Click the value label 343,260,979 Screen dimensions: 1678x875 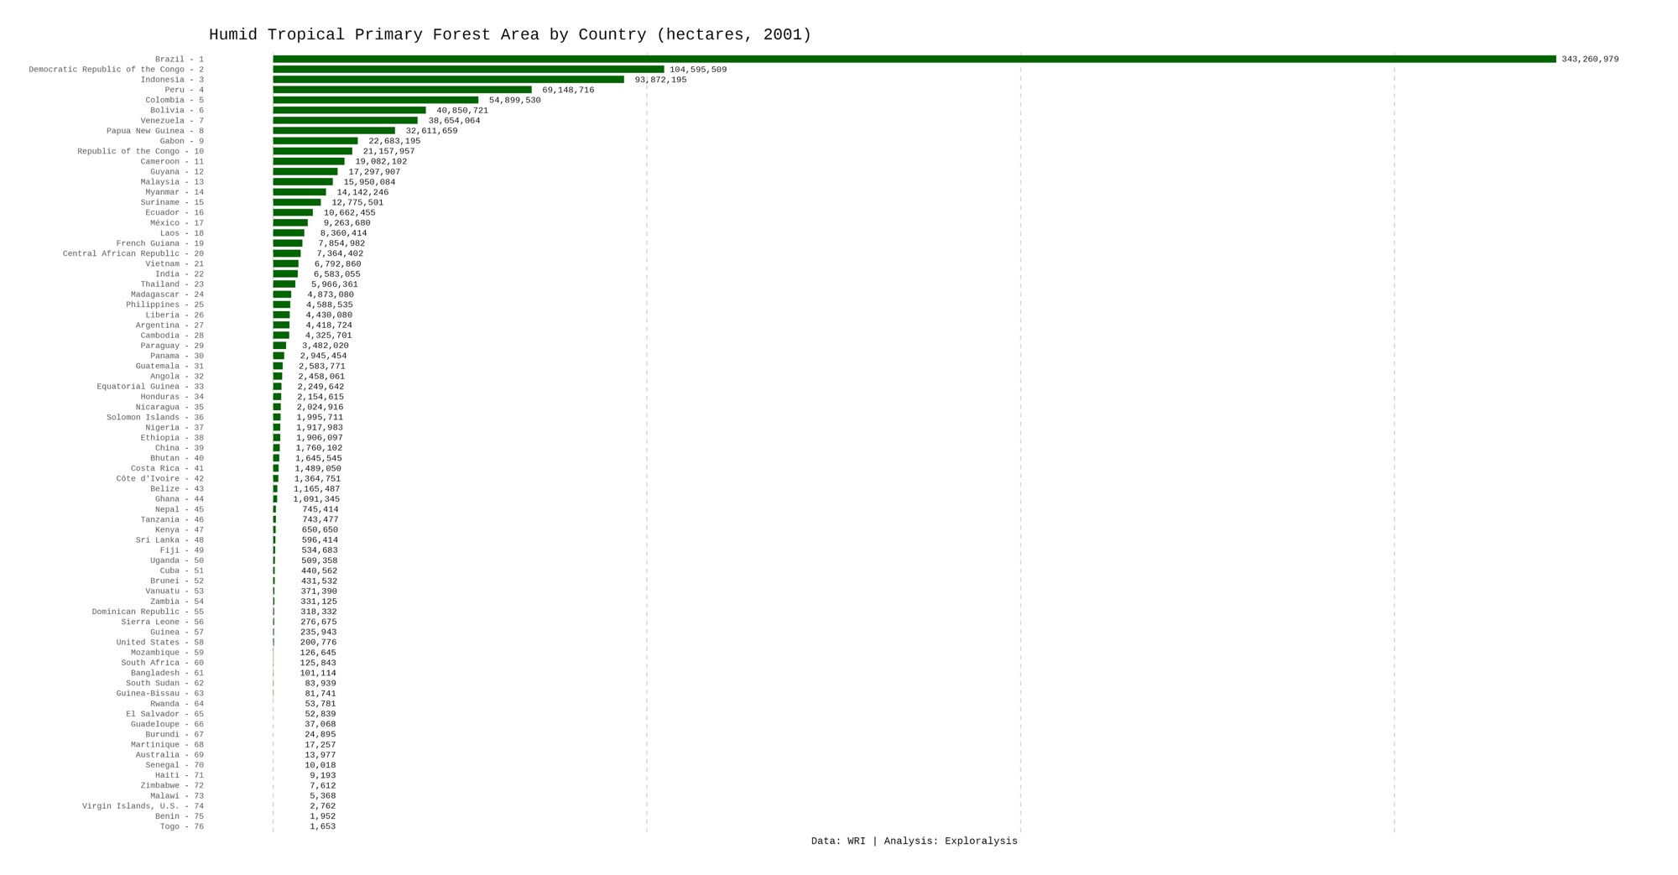tap(1590, 60)
